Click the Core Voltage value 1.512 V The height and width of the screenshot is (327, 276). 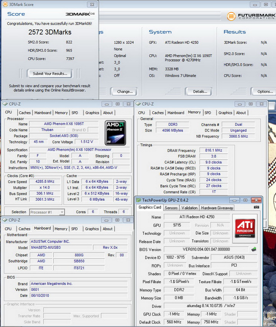point(87,142)
